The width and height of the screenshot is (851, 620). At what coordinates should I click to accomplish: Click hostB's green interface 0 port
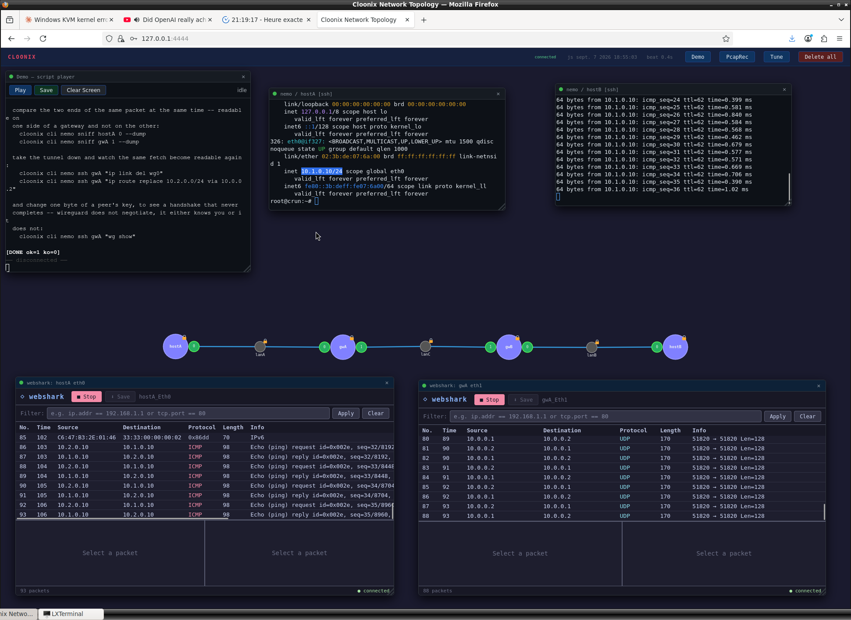pos(657,347)
